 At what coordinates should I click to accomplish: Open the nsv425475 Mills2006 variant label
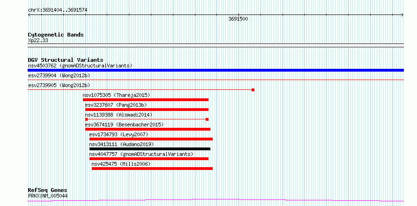(x=121, y=164)
